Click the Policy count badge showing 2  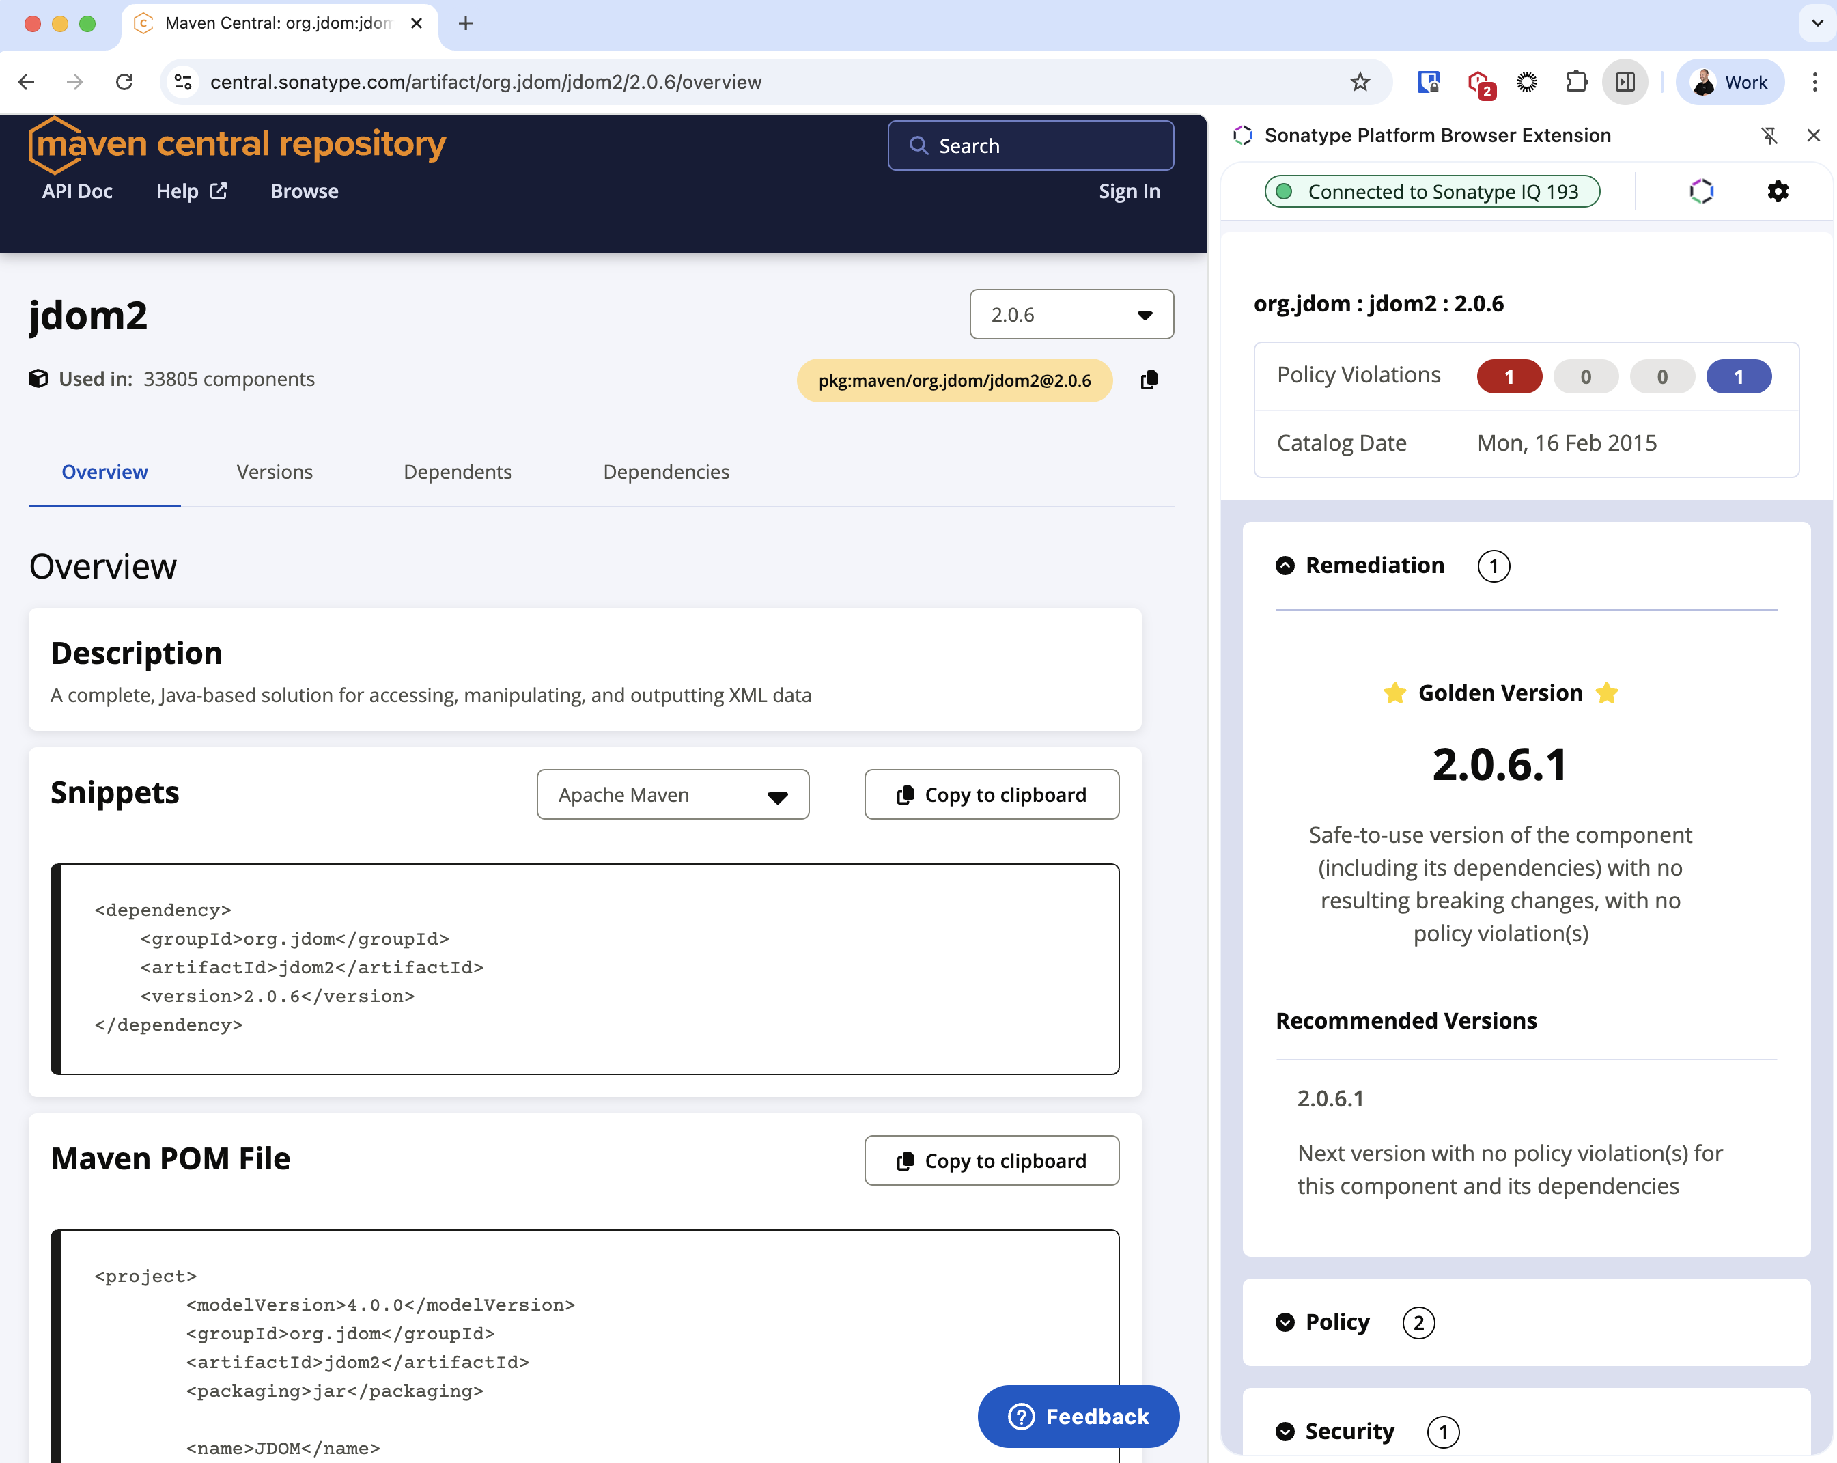coord(1418,1323)
